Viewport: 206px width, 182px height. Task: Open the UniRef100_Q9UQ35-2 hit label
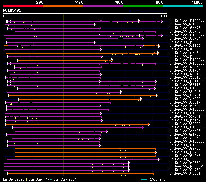click(x=187, y=167)
